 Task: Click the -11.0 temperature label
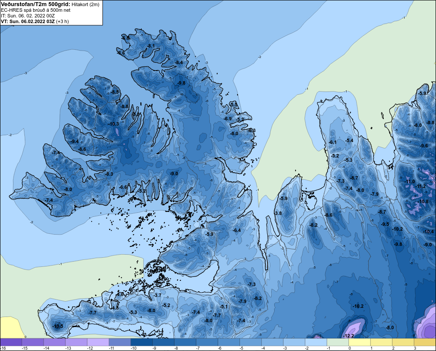point(409,182)
